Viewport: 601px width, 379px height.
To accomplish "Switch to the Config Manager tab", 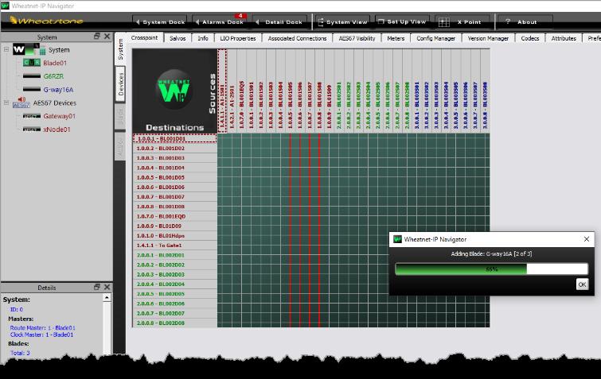I will tap(435, 38).
